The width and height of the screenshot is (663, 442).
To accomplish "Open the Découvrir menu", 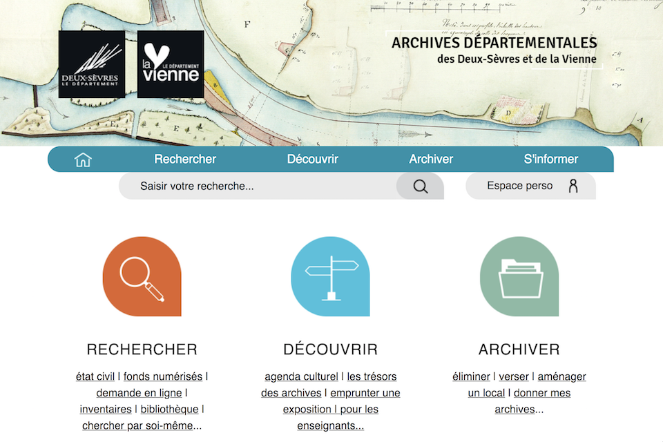I will point(312,159).
